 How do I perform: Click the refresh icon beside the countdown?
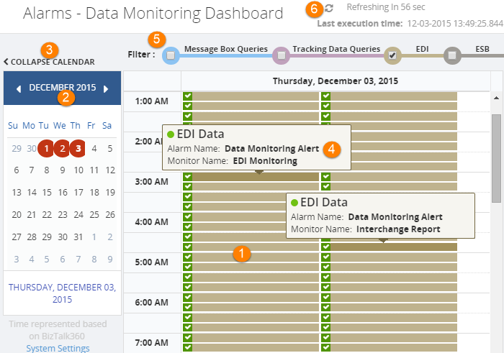[328, 9]
